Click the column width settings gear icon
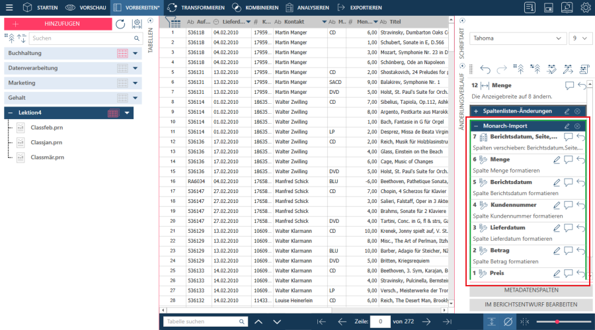The image size is (595, 330). point(137,24)
